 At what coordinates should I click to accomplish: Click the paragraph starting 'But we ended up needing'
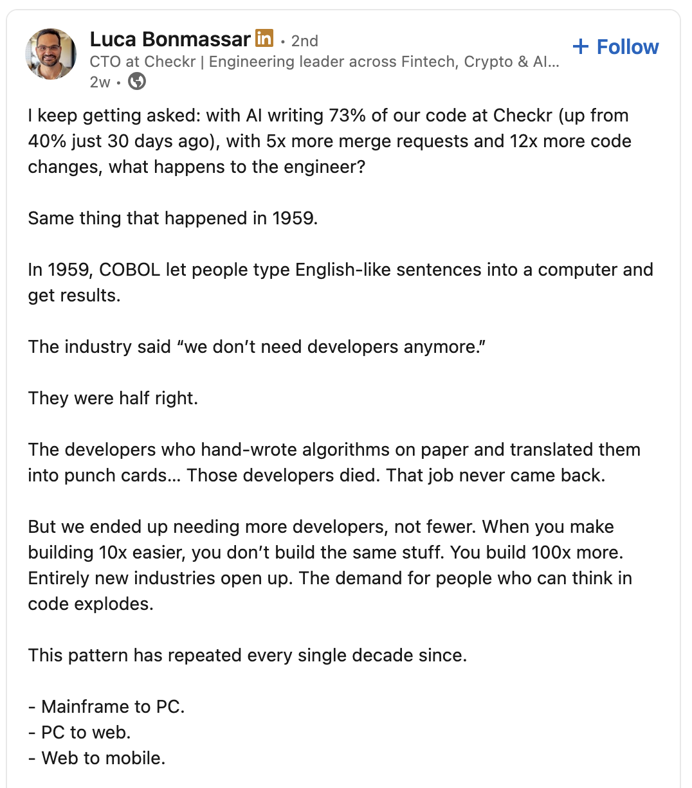pyautogui.click(x=330, y=565)
